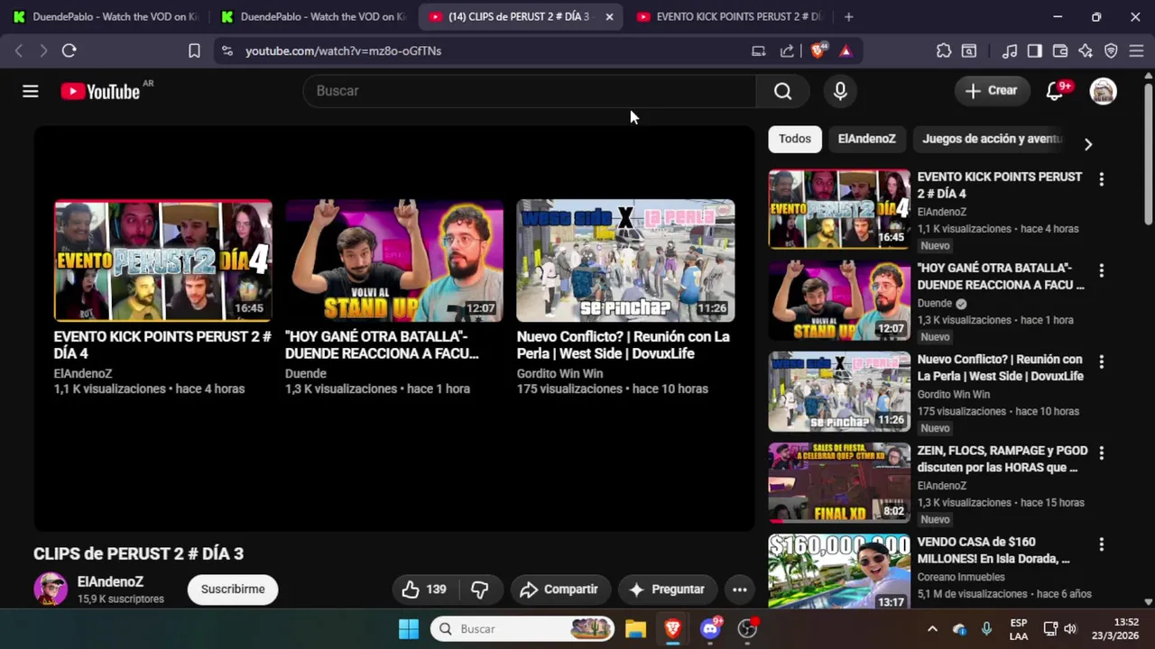The height and width of the screenshot is (649, 1155).
Task: Click the Compartir button
Action: [559, 590]
